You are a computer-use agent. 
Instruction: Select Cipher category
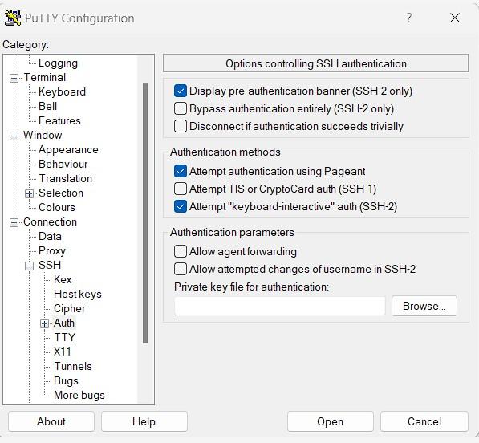click(69, 309)
